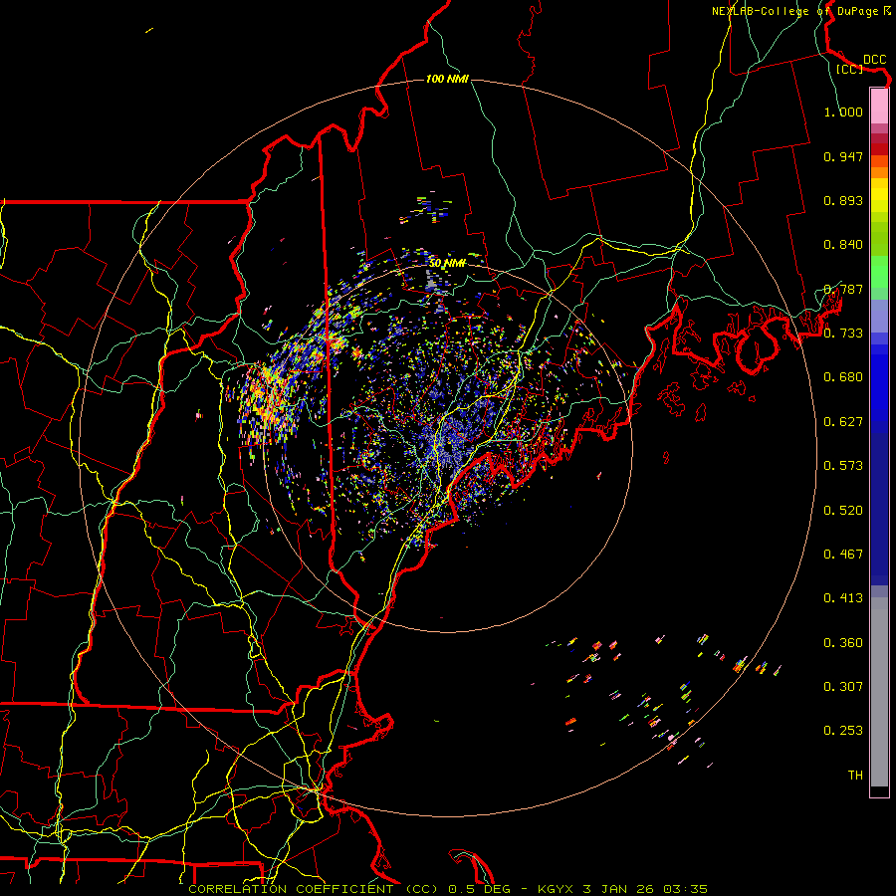Select the 0.360 scale label
The width and height of the screenshot is (896, 896).
click(843, 643)
